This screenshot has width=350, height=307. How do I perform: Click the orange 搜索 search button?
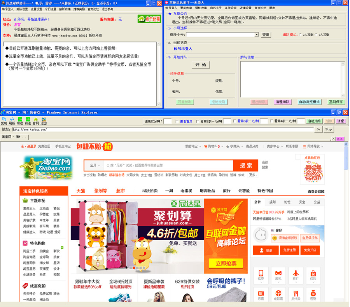tap(245, 165)
